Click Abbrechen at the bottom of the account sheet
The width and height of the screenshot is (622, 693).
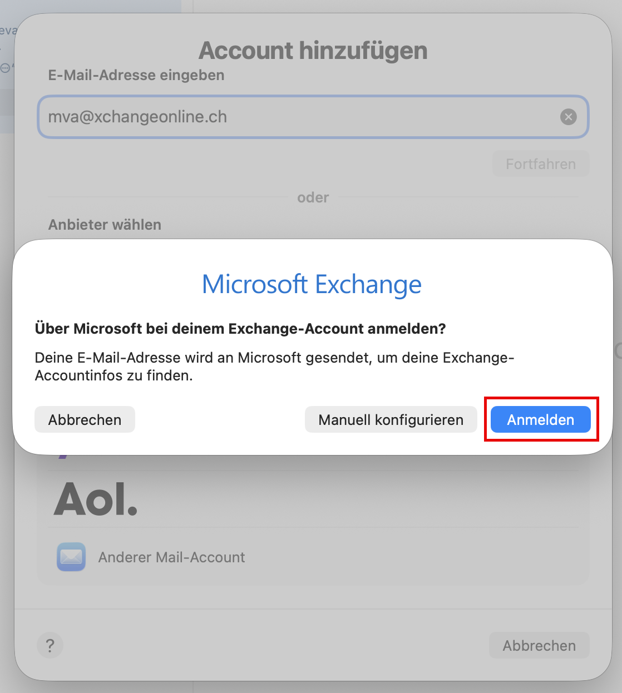[539, 646]
